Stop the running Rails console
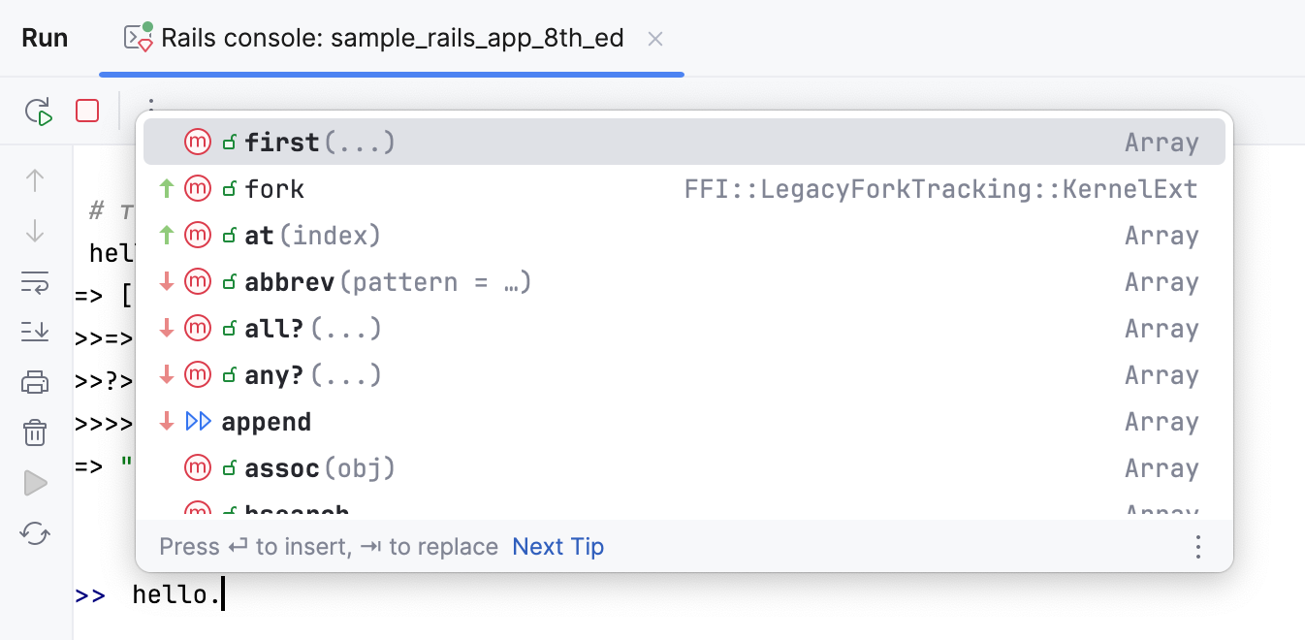This screenshot has height=640, width=1305. click(x=86, y=111)
